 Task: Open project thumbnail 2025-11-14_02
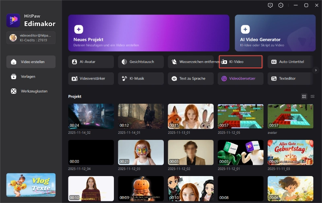91,117
